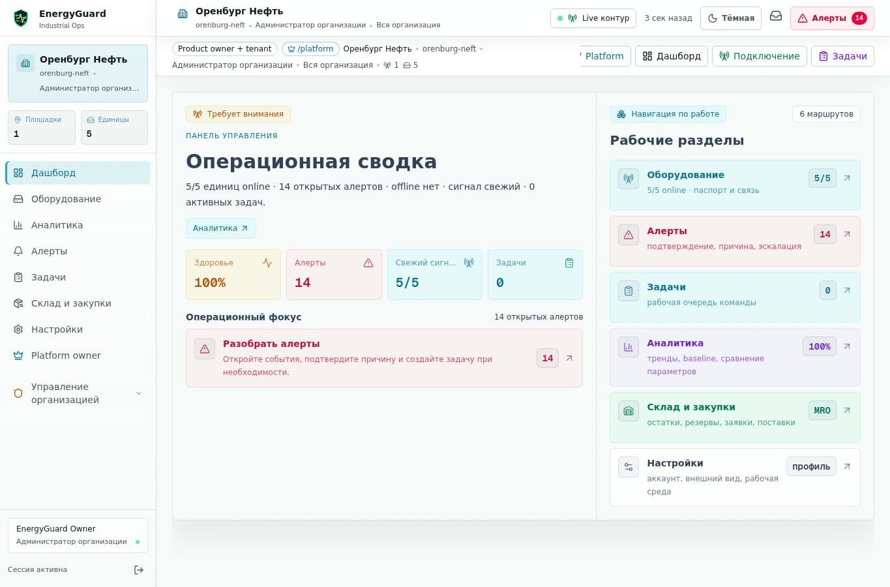This screenshot has width=890, height=587.
Task: Click the arrow icon on Алерты section card
Action: (x=847, y=234)
